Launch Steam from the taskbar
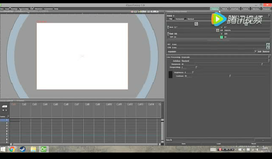 [x=22, y=149]
